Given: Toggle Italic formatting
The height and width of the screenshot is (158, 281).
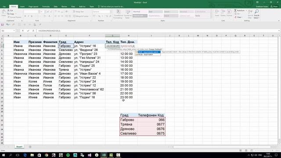Looking at the screenshot, I should pyautogui.click(x=28, y=16).
